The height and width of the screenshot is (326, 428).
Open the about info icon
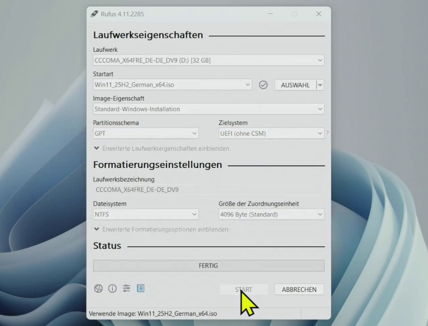112,288
